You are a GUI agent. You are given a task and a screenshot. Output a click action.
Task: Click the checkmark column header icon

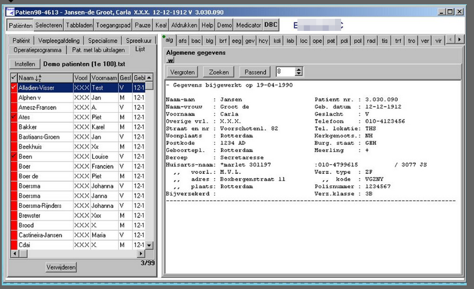pos(13,78)
